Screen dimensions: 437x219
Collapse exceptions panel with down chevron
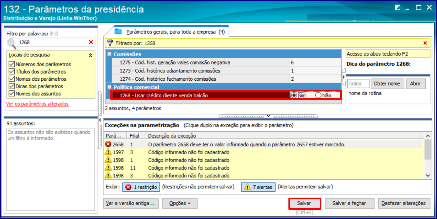[x=268, y=116]
